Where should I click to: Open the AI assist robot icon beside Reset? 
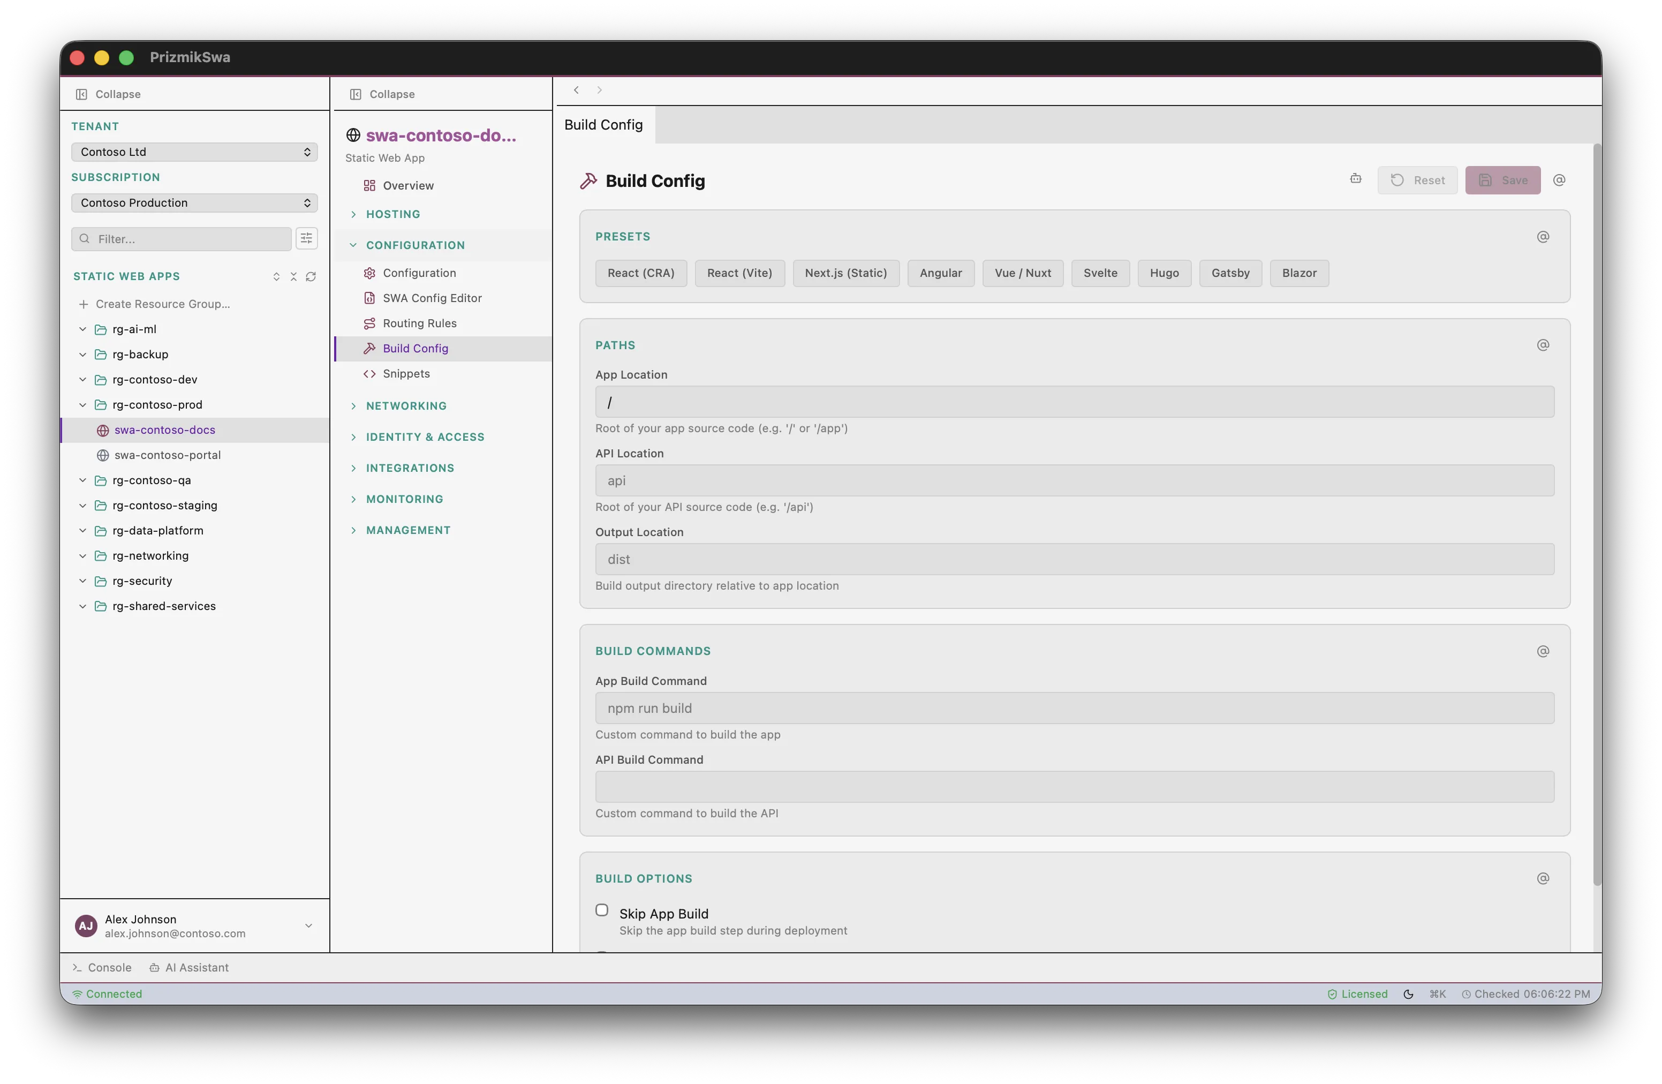1355,179
